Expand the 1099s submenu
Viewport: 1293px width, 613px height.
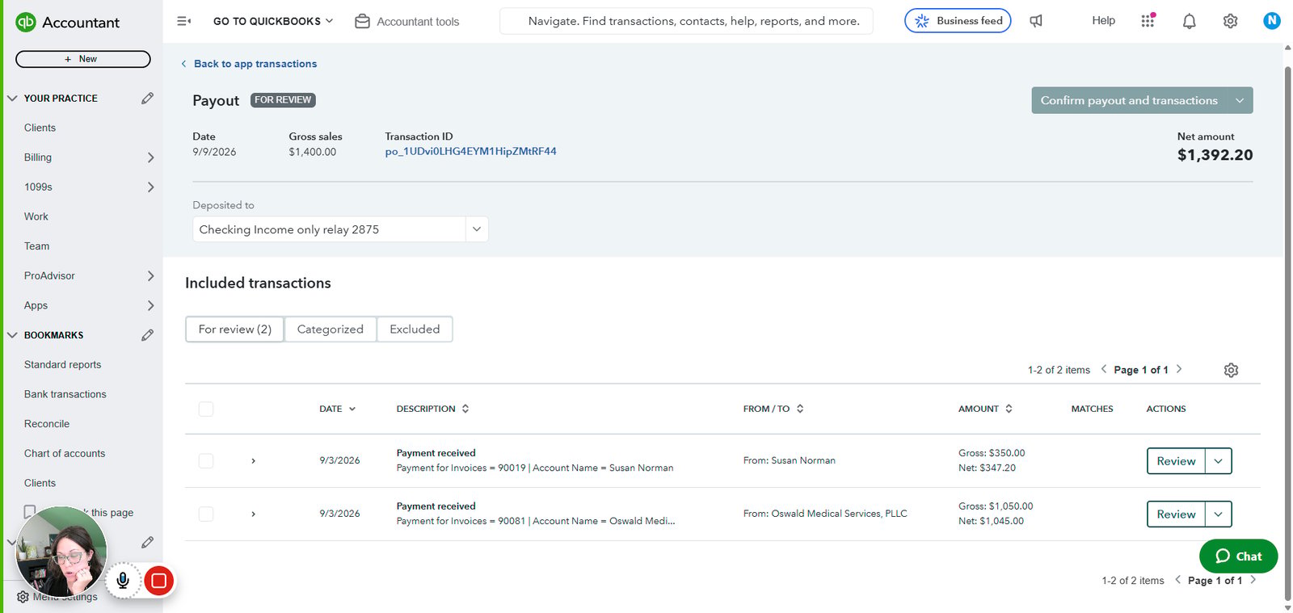coord(150,187)
